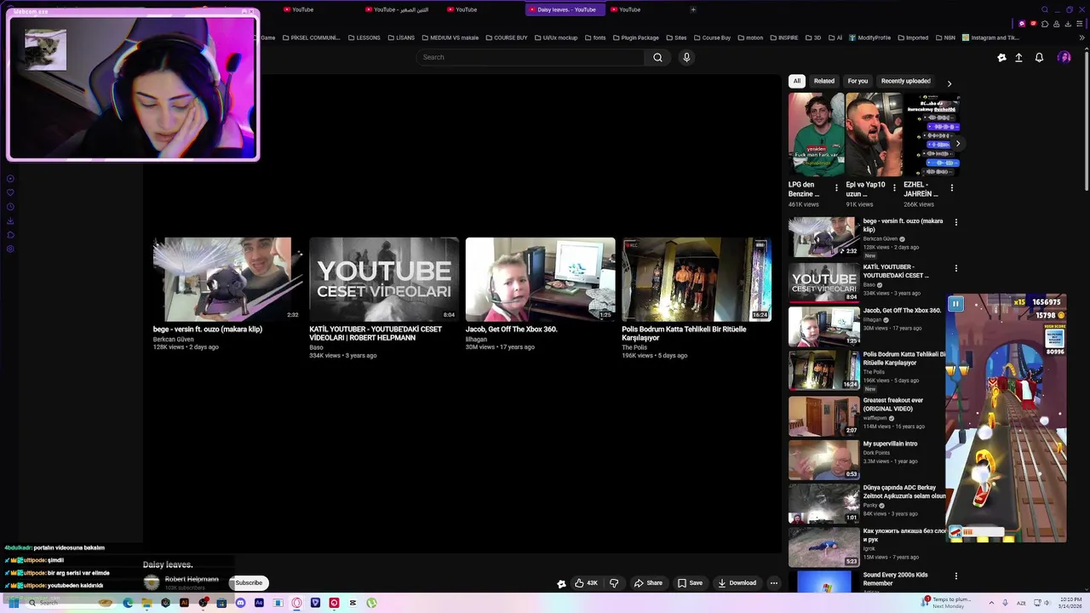Open options menu for 'LPG den Benzine' short

click(836, 188)
